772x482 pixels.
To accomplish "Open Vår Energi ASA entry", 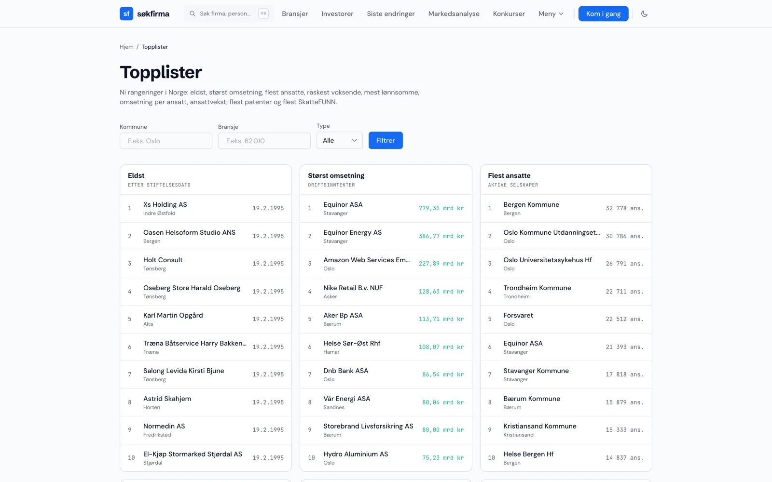I will point(386,402).
